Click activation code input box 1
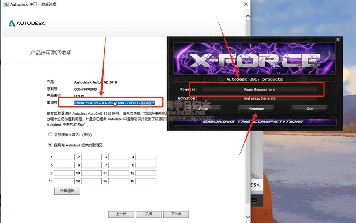 point(64,157)
